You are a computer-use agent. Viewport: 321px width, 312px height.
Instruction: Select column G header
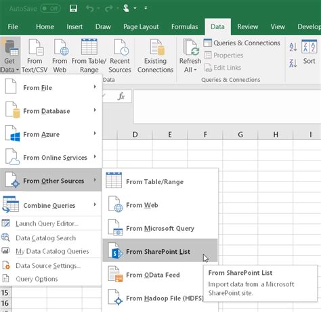coord(240,135)
